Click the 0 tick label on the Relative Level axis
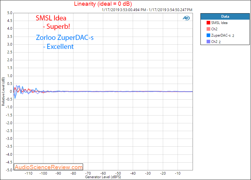251x180 pixels. pos(11,91)
